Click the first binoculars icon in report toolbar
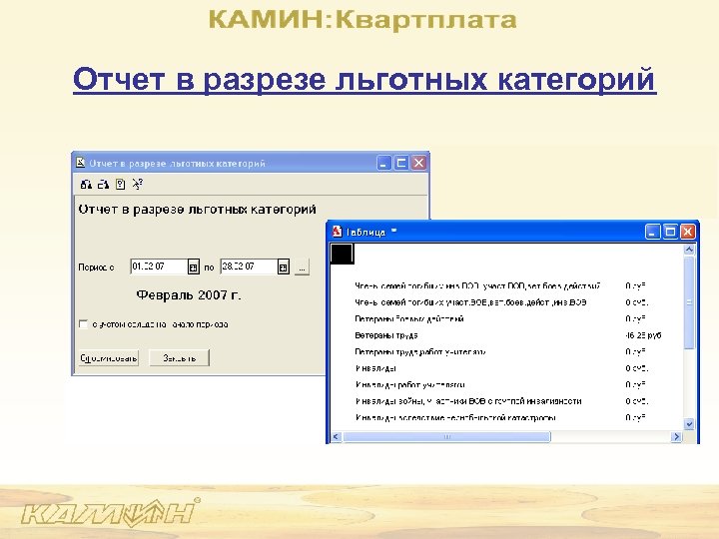The height and width of the screenshot is (539, 719). tap(86, 185)
